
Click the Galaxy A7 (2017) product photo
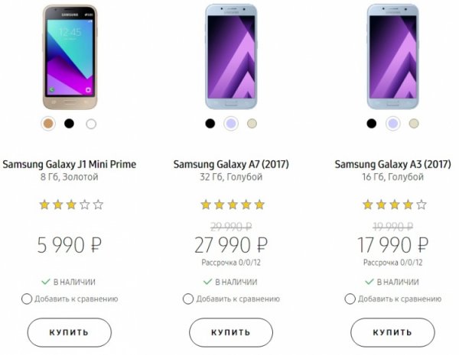231,55
